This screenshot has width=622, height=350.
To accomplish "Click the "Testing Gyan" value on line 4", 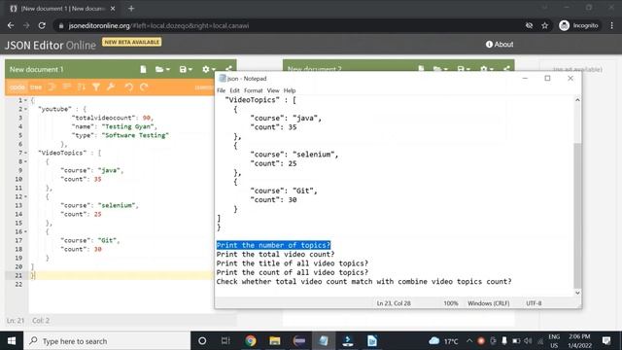I will [x=126, y=126].
